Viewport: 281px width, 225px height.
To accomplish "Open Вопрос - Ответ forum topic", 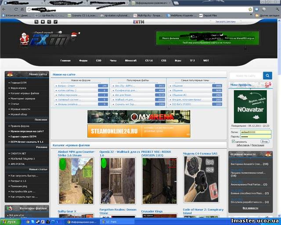I will pos(66,86).
